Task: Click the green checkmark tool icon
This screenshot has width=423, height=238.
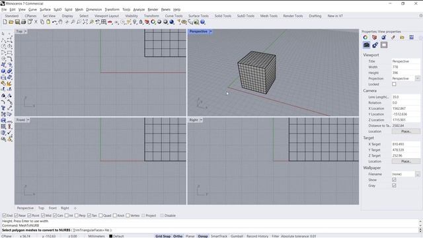Action: (9, 132)
